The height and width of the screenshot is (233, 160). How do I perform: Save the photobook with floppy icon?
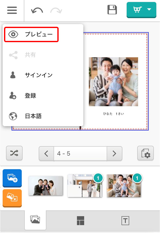[112, 10]
